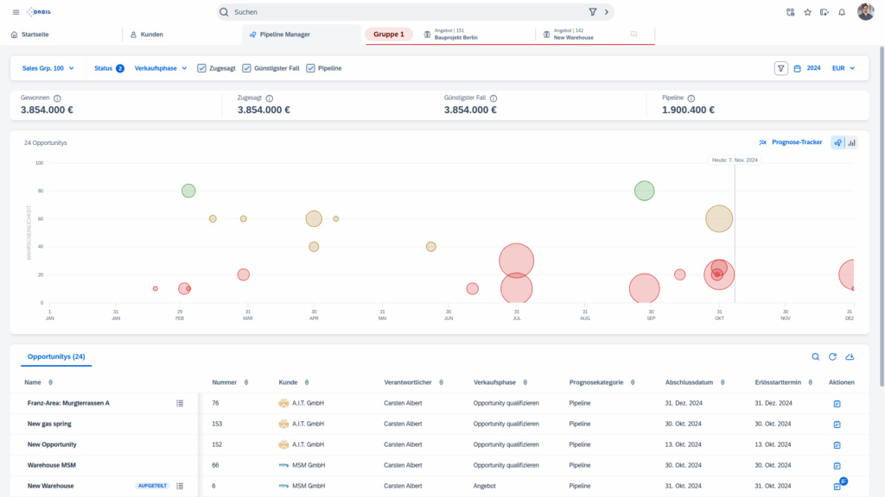885x497 pixels.
Task: Disable the Günstigster Fall checkbox
Action: (248, 66)
